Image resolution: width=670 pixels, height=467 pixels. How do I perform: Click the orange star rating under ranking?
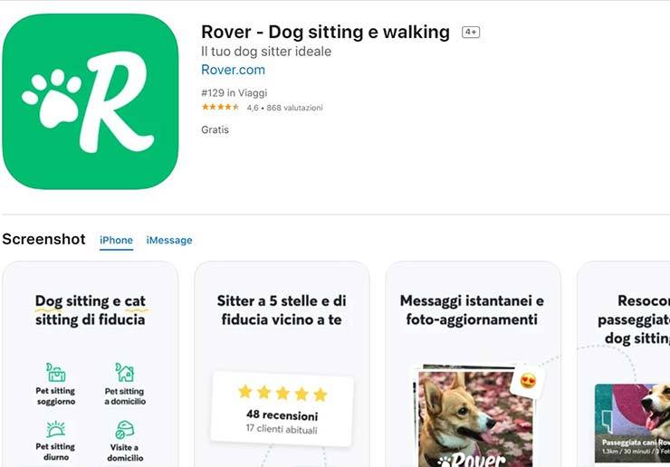coord(221,107)
